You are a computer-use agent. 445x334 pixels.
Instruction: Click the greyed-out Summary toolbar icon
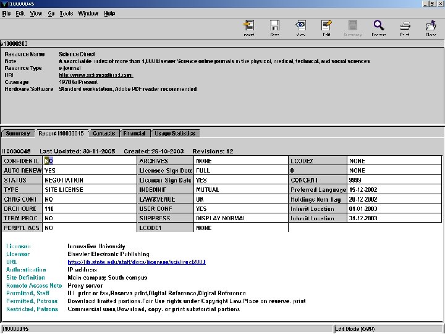tap(353, 28)
